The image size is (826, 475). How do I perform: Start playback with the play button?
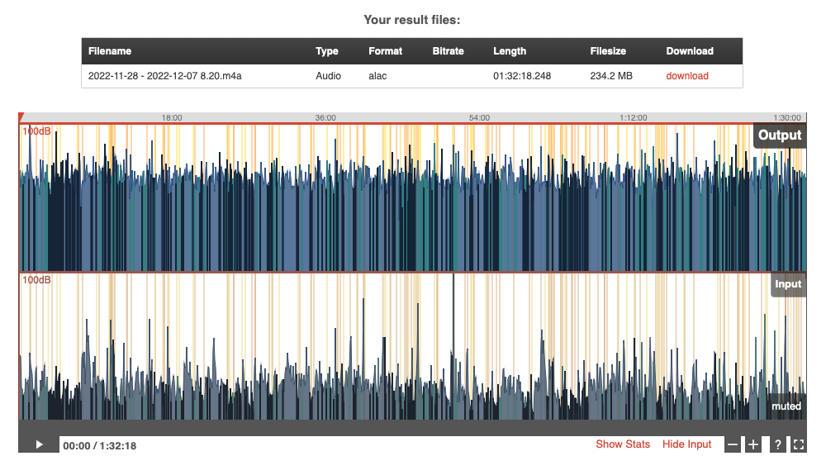pyautogui.click(x=39, y=444)
